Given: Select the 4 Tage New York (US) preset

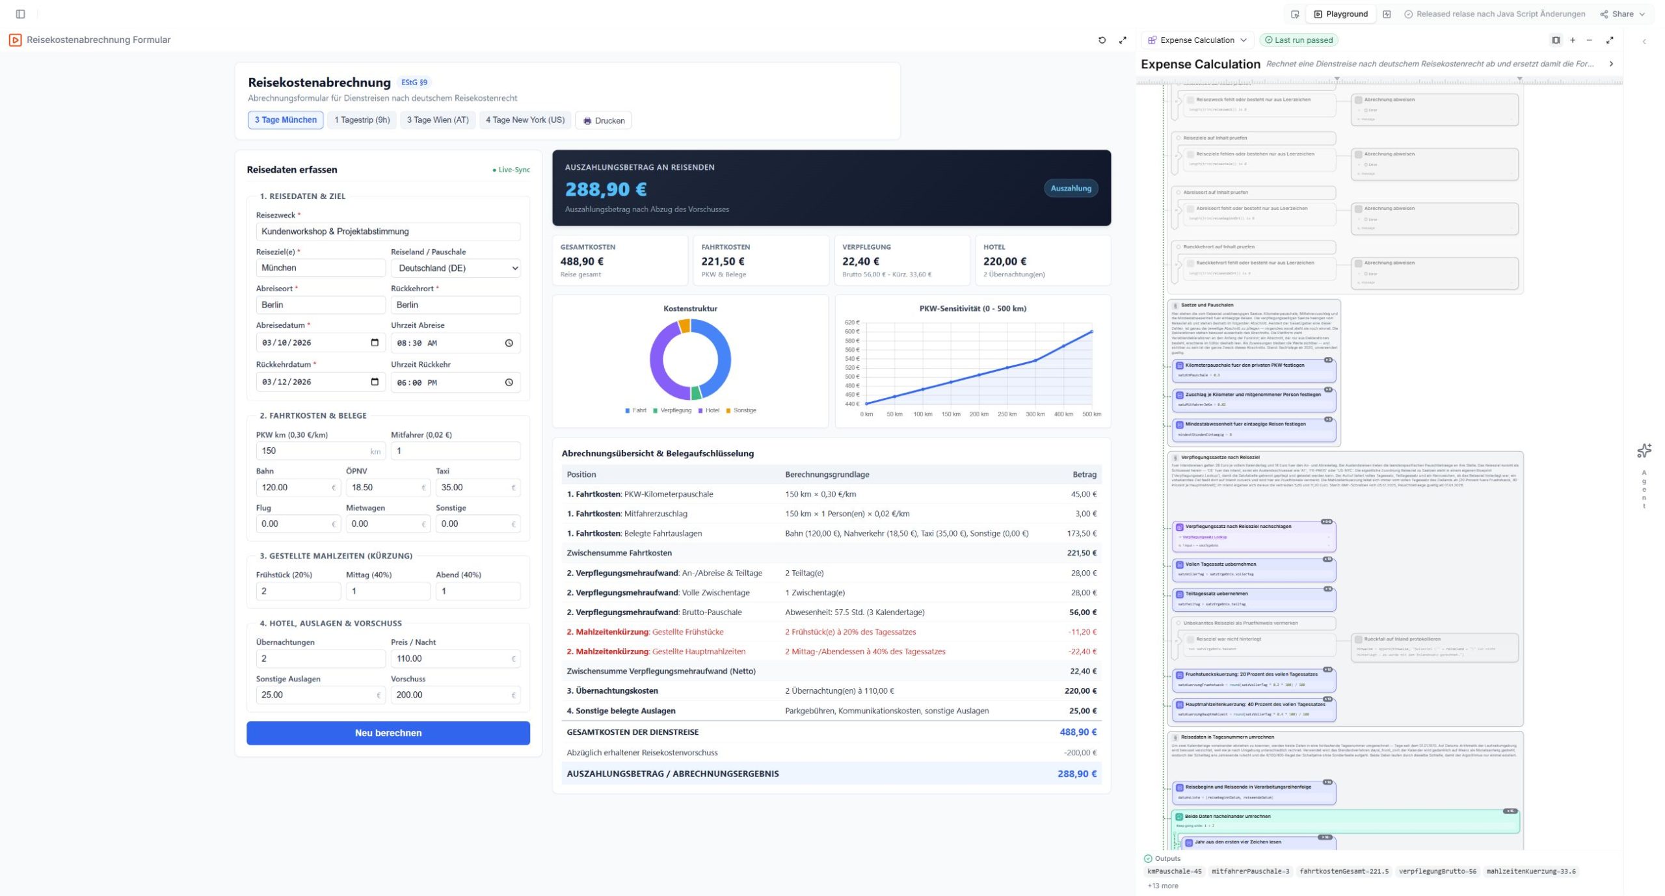Looking at the screenshot, I should tap(525, 120).
